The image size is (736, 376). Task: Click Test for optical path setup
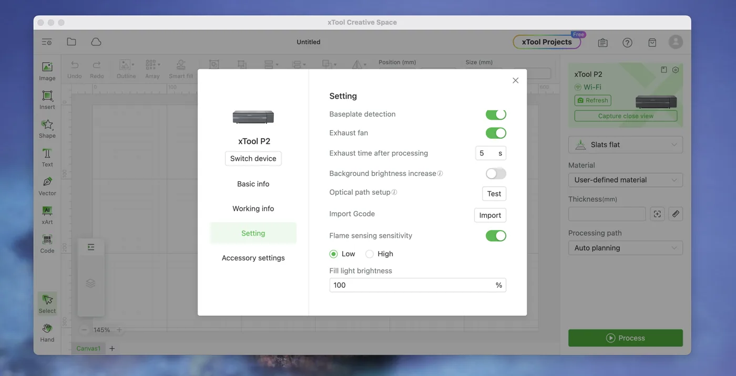point(494,194)
